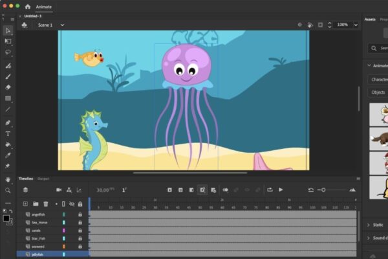388x259 pixels.
Task: Toggle lock on the corals layer
Action: tap(80, 230)
